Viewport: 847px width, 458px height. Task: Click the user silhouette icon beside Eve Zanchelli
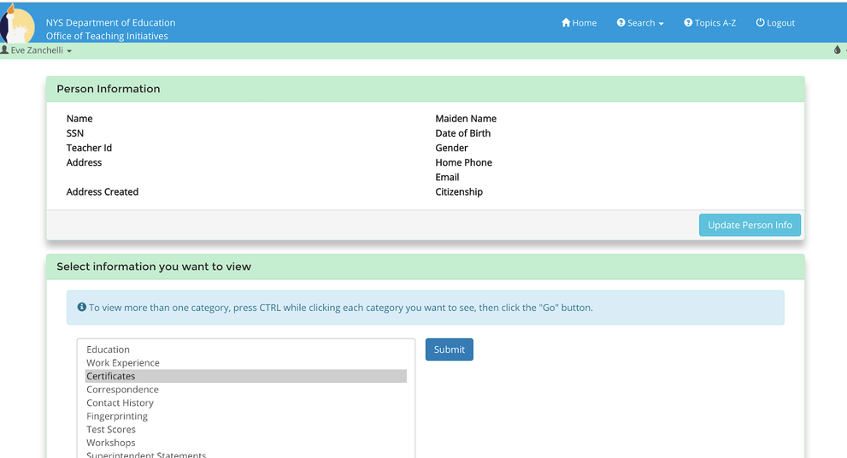5,50
